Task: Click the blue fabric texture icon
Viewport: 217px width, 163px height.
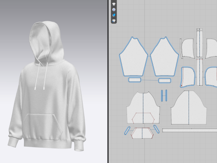Action: [114, 15]
